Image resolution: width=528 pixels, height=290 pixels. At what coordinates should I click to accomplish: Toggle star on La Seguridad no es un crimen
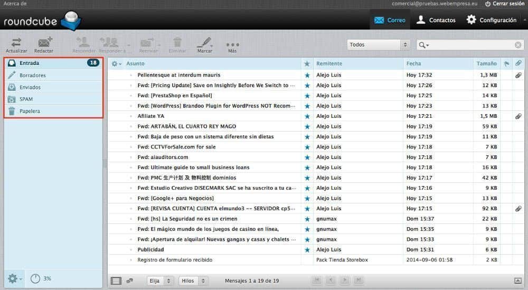click(307, 219)
